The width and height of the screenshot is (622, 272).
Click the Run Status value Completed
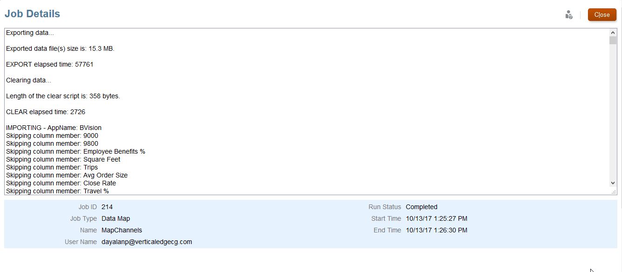pyautogui.click(x=422, y=207)
